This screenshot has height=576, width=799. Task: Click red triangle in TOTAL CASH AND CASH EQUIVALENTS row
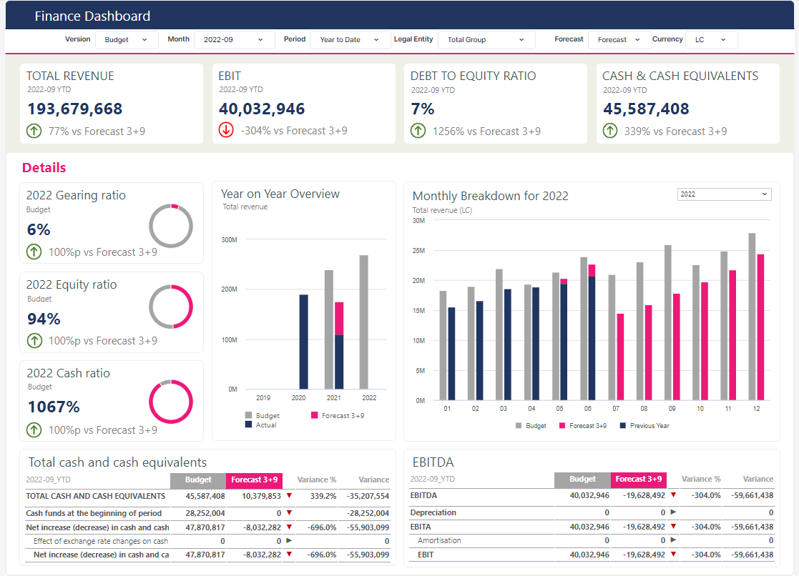(x=290, y=495)
